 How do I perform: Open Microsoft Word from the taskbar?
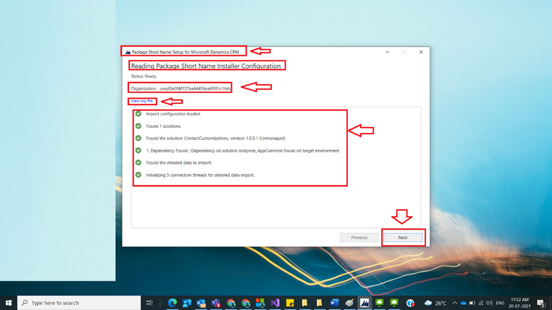[334, 303]
